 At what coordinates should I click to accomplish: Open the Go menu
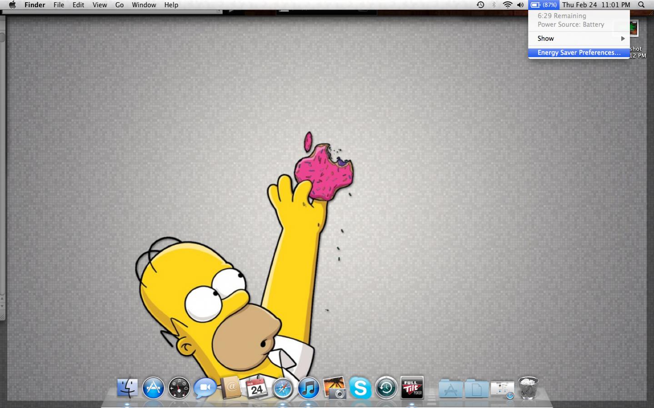point(120,5)
